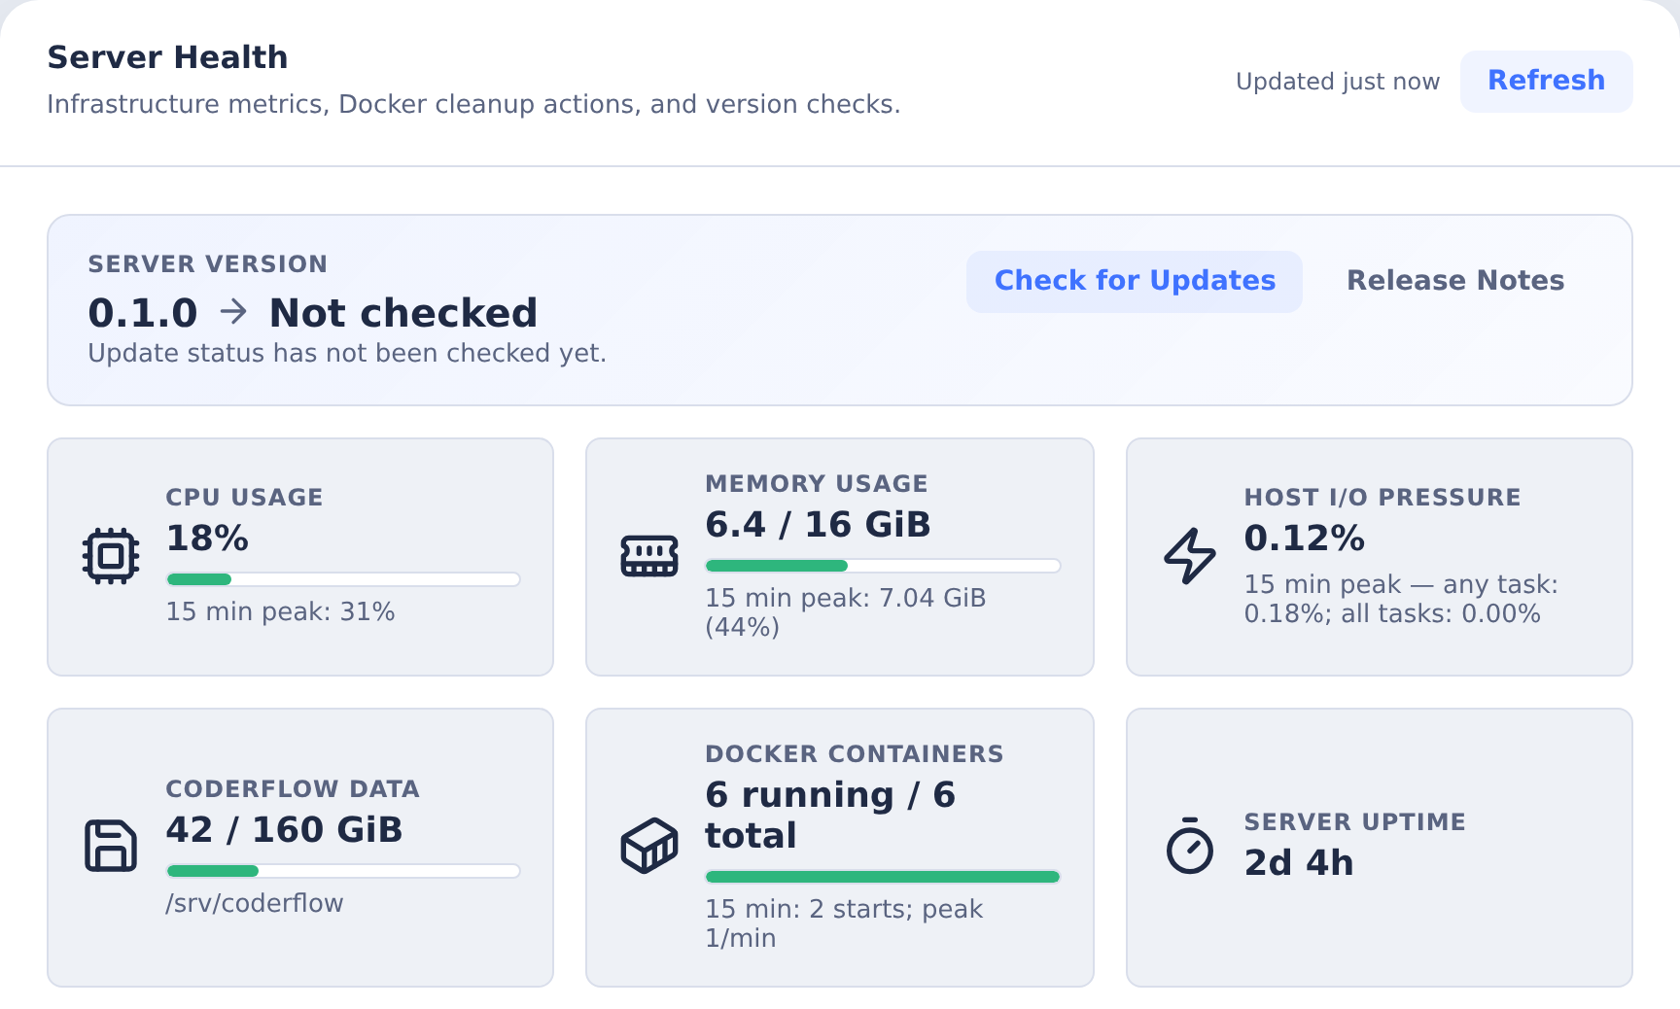Click the 'SERVER UPTIME' label

1355,822
